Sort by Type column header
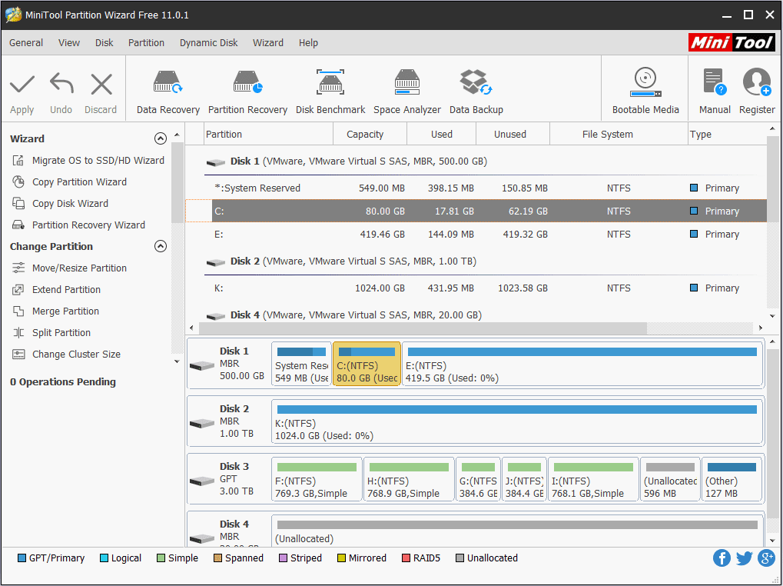783x586 pixels. click(x=727, y=134)
